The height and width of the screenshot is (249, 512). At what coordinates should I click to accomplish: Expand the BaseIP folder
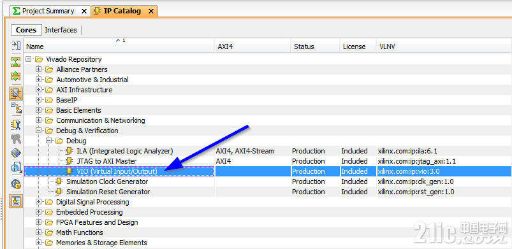pos(38,100)
